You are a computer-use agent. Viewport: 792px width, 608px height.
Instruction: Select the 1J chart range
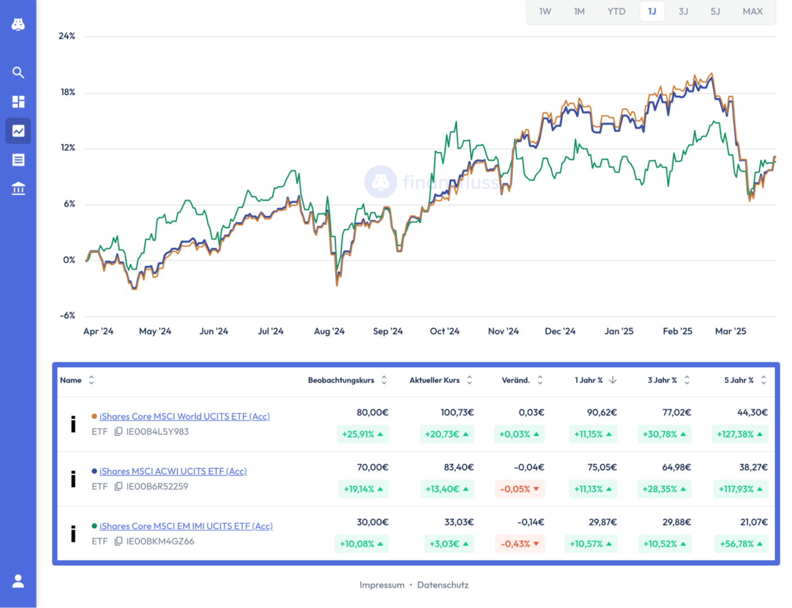coord(652,11)
